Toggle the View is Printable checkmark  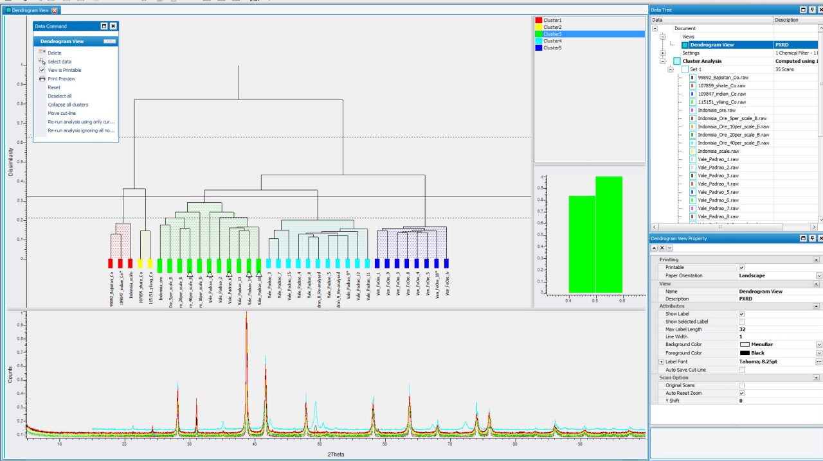(42, 70)
